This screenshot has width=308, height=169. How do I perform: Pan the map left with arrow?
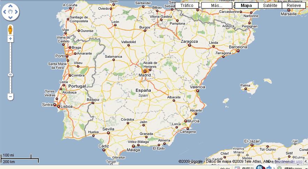5,11
